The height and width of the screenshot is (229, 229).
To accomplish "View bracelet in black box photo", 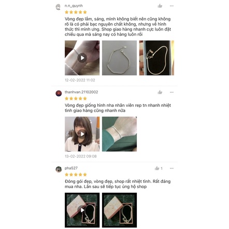I will point(156,58).
